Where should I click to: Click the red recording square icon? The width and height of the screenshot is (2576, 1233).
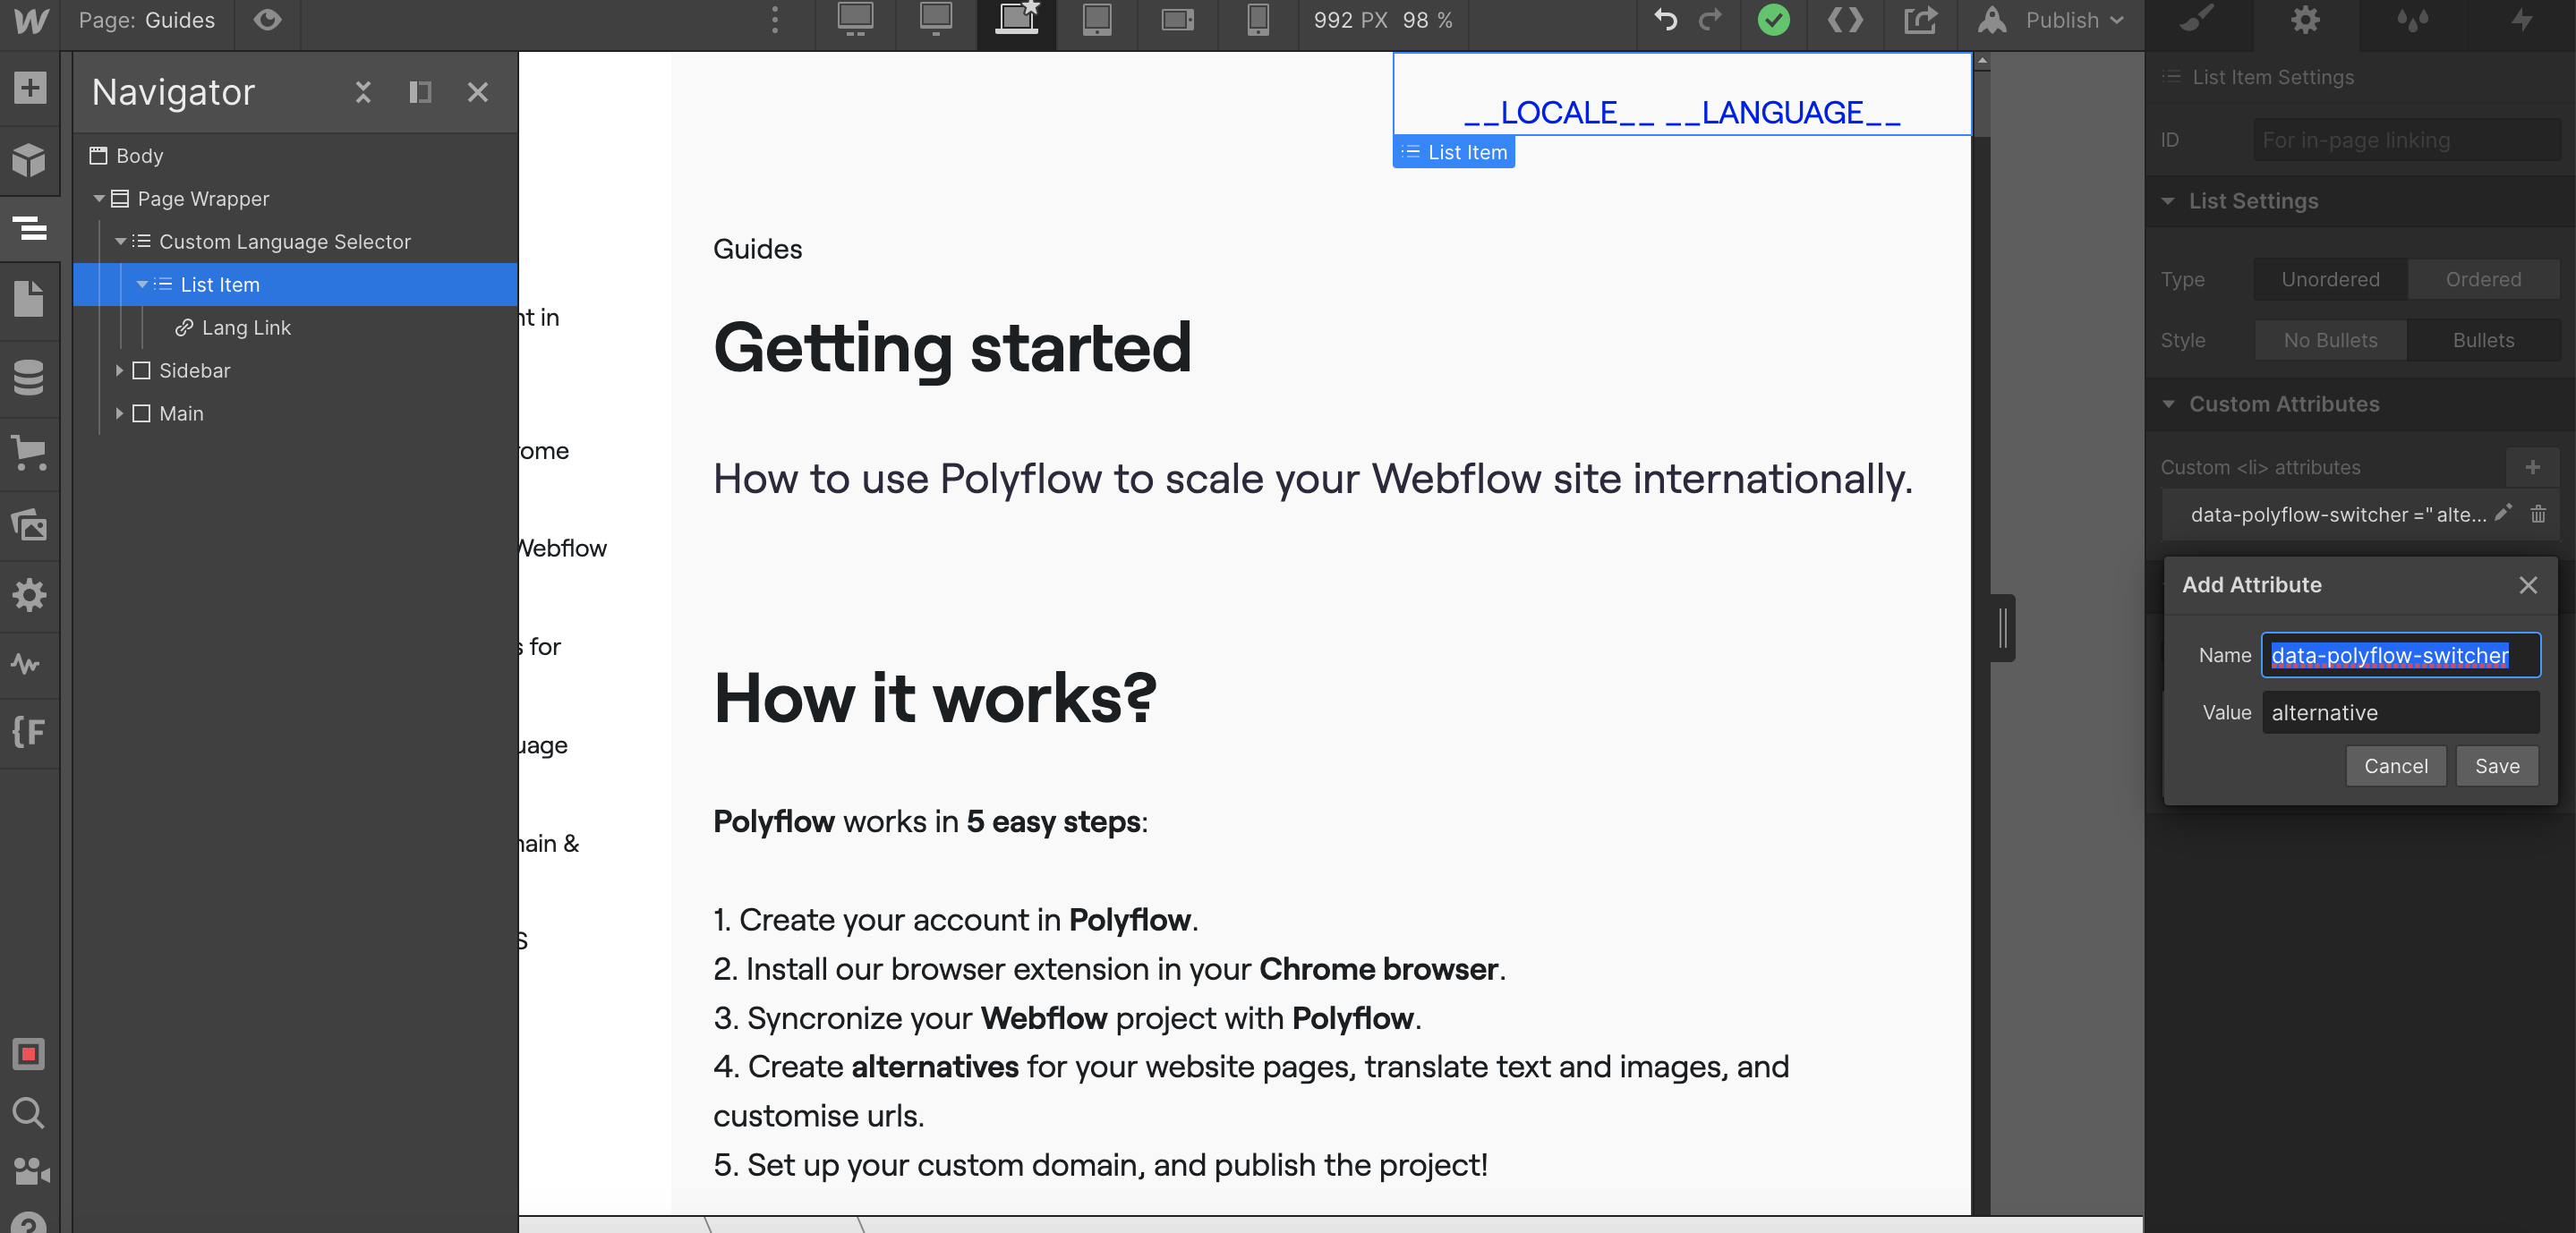pyautogui.click(x=29, y=1054)
